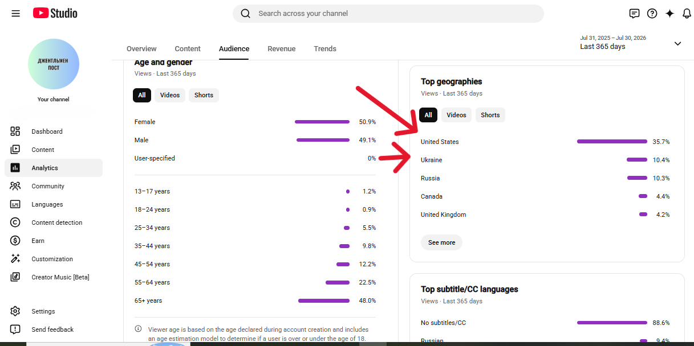Screen dimensions: 694x346
Task: Click into the Search across your channel field
Action: point(388,14)
